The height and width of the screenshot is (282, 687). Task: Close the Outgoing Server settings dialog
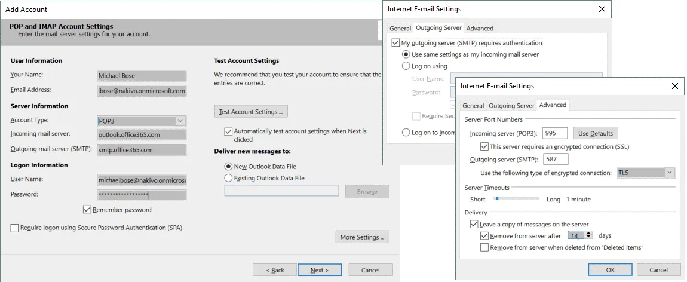pyautogui.click(x=601, y=9)
